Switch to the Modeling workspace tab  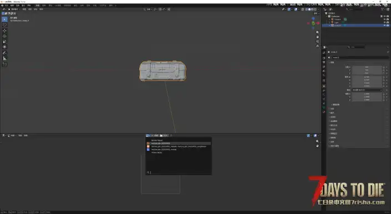[44, 5]
